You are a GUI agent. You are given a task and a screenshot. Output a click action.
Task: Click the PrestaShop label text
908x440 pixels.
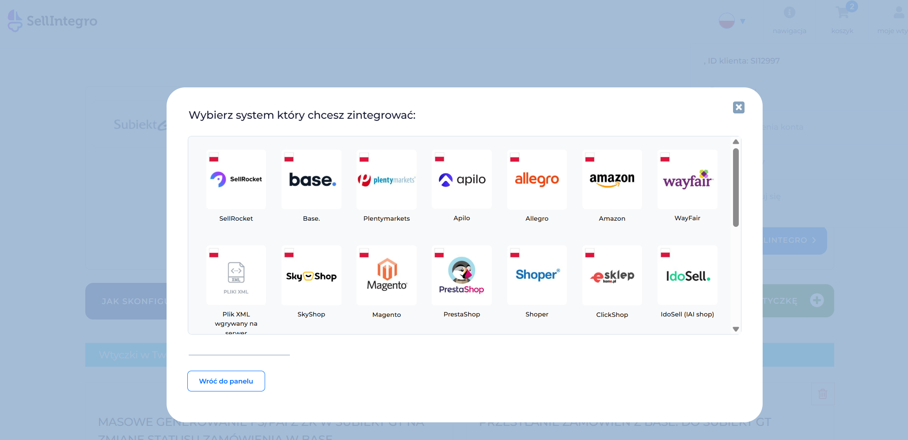462,314
